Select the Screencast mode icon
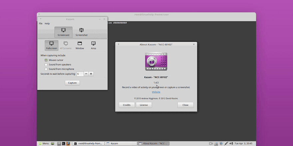 pyautogui.click(x=63, y=32)
